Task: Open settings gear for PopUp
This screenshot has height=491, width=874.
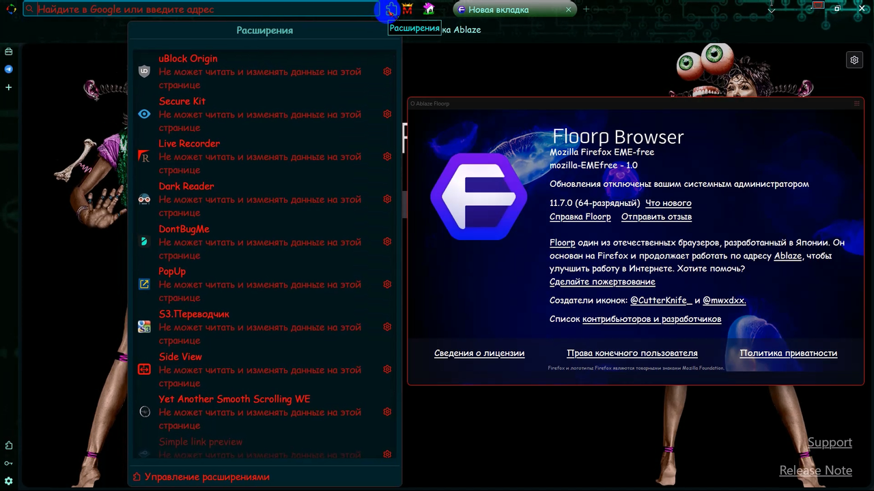Action: pos(387,284)
